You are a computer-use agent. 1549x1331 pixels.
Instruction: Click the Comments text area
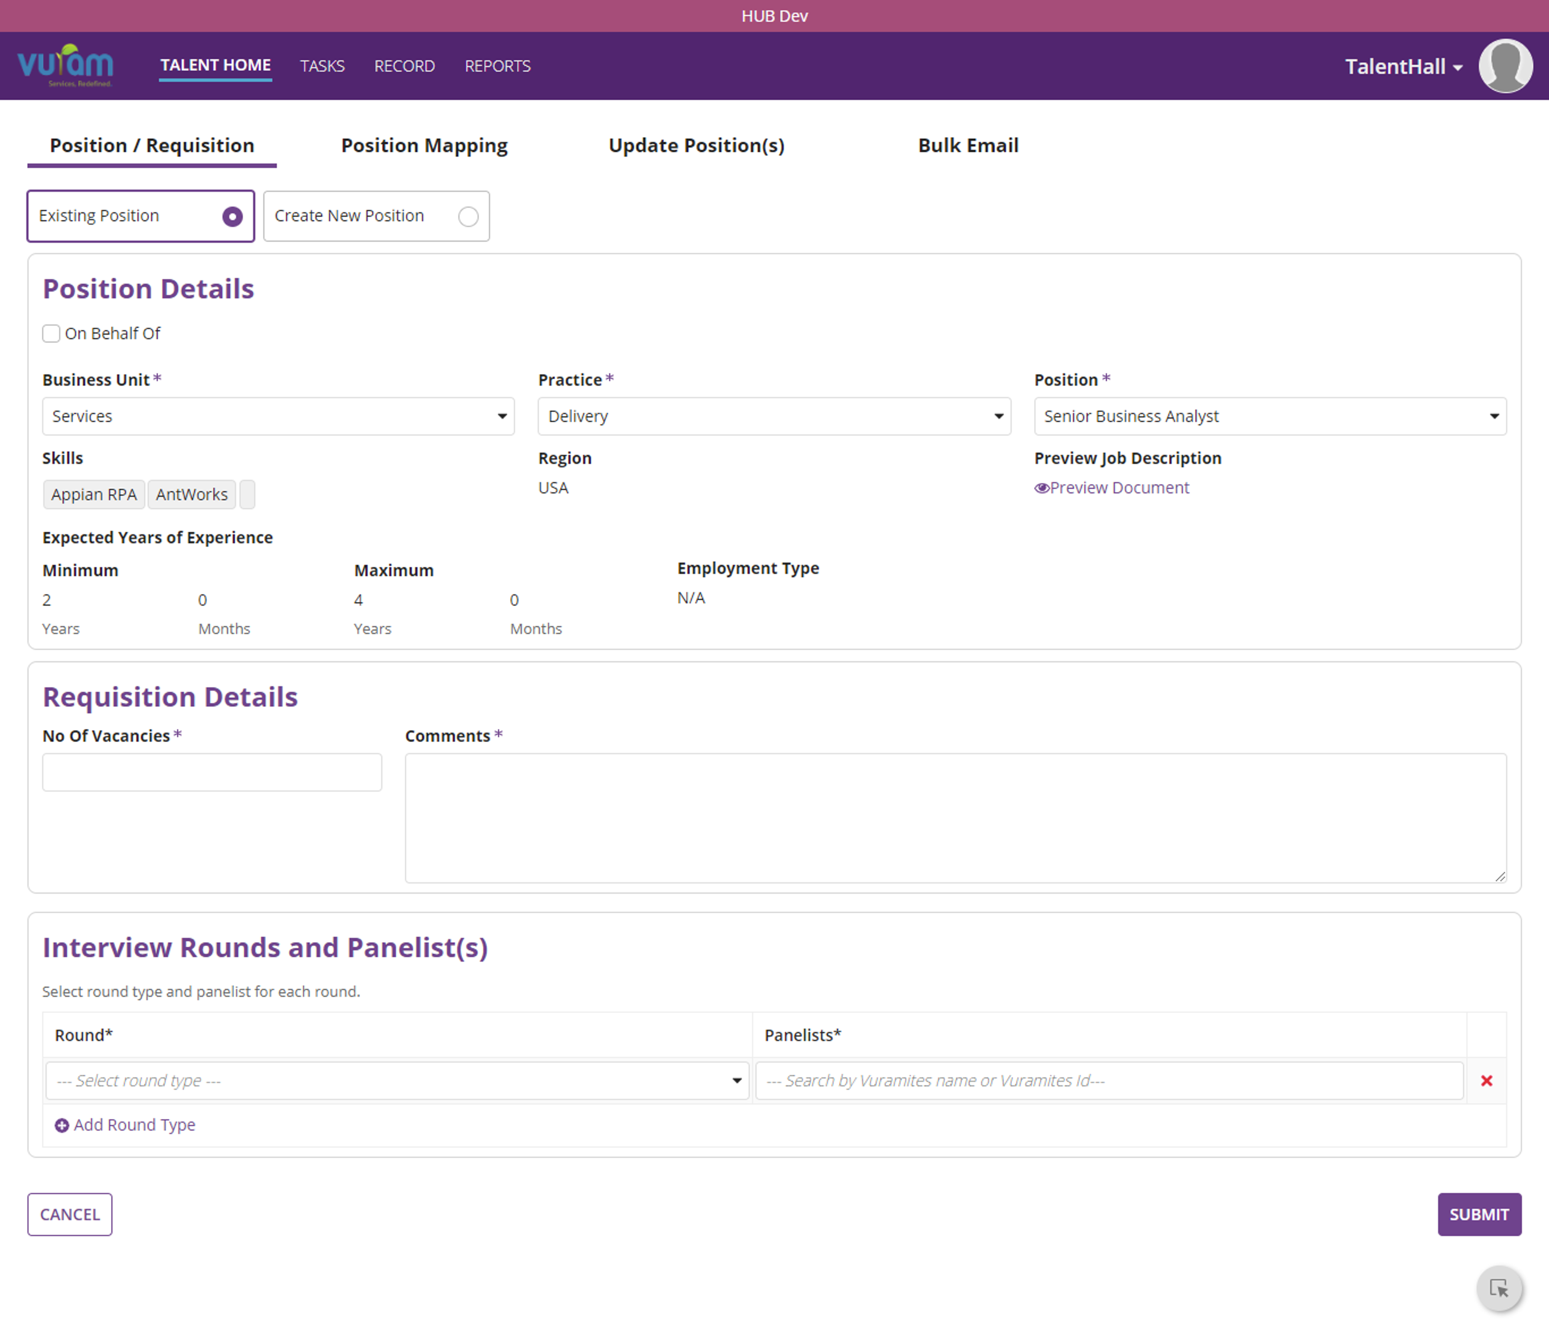(x=955, y=818)
